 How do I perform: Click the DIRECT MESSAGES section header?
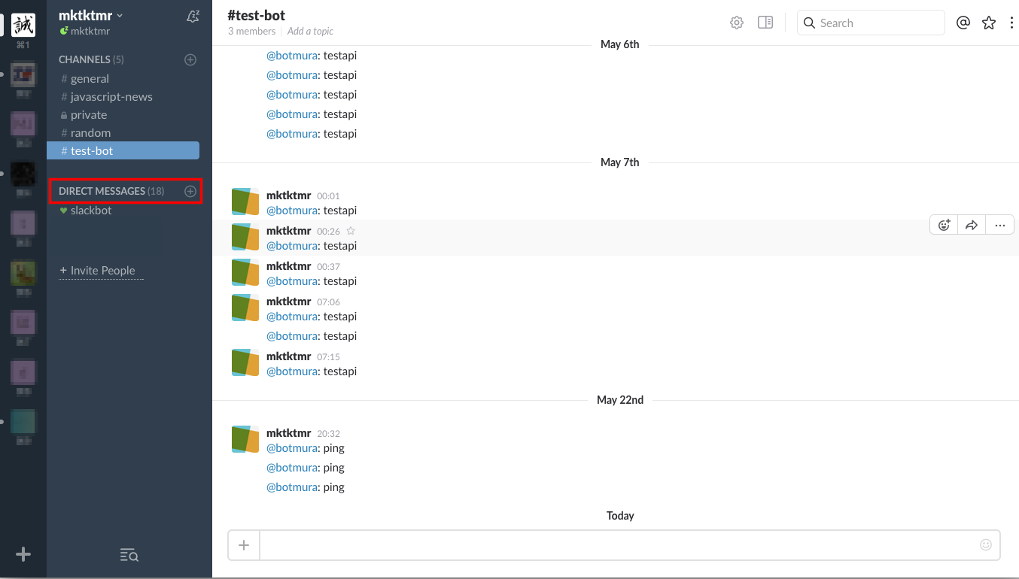pyautogui.click(x=111, y=191)
